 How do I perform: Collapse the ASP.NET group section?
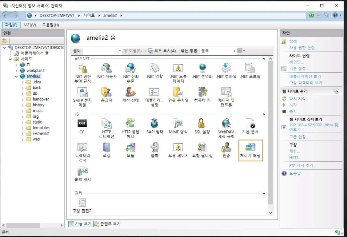[x=264, y=59]
